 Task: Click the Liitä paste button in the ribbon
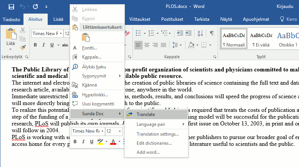point(11,39)
